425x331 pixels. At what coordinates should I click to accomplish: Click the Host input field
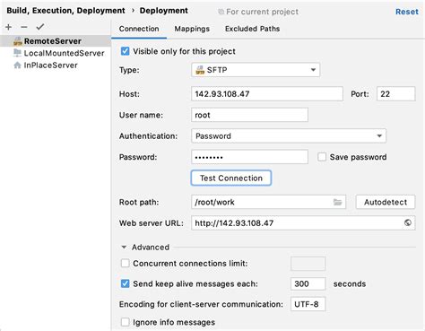[x=267, y=94]
